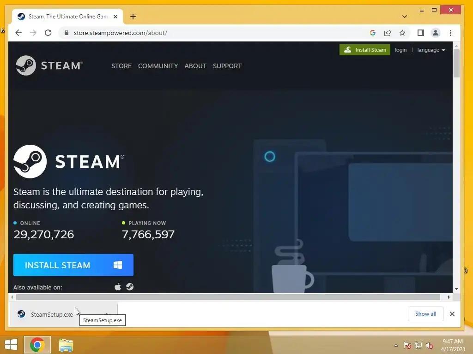
Task: Open the Windows Start button
Action: (x=11, y=345)
